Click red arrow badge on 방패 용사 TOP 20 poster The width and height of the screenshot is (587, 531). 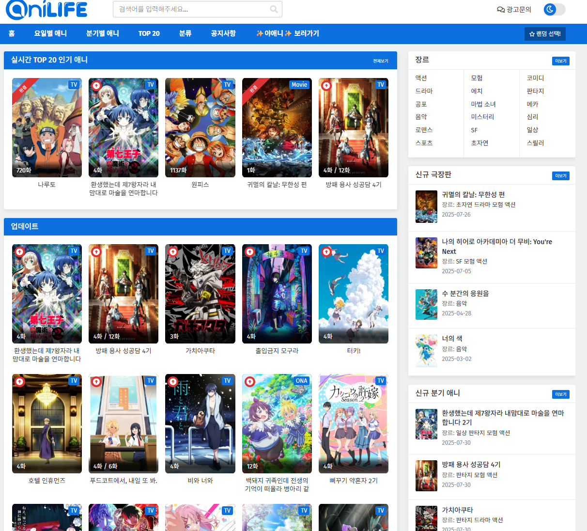coord(326,86)
